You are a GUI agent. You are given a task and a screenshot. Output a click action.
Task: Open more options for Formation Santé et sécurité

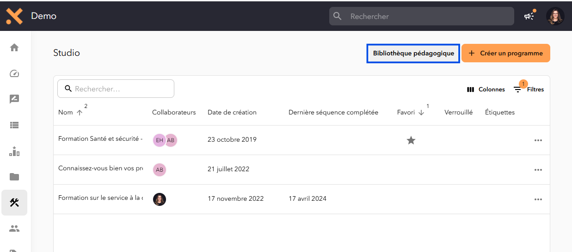tap(538, 140)
